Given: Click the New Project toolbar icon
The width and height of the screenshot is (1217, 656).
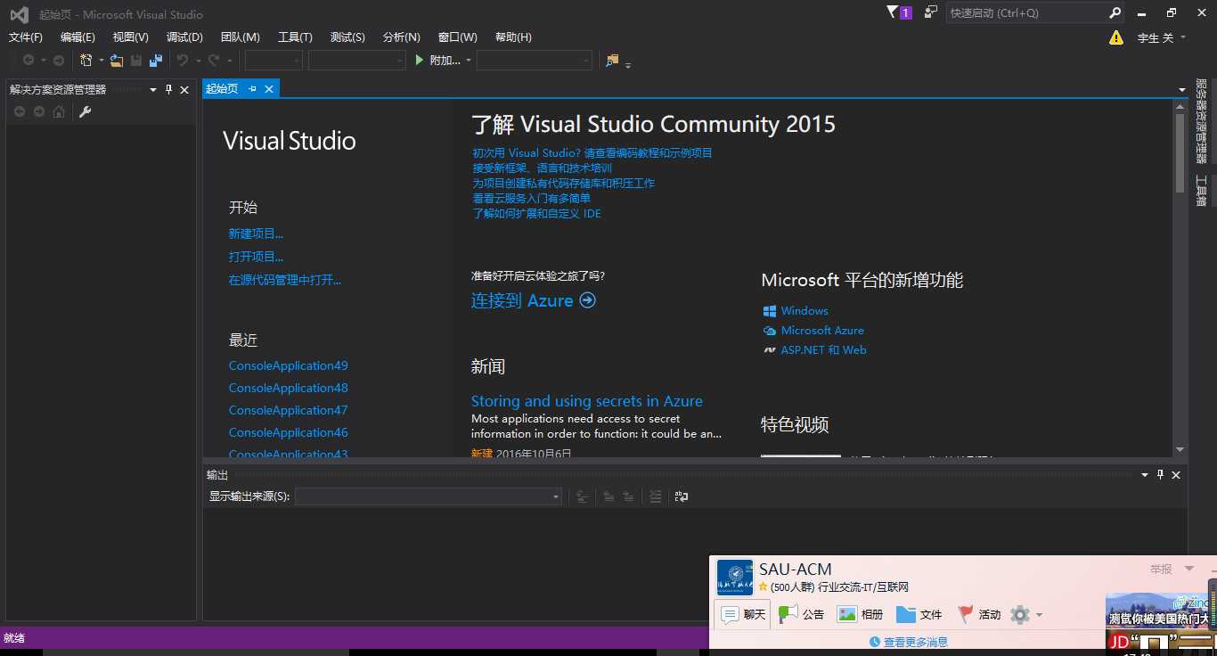Looking at the screenshot, I should point(86,61).
